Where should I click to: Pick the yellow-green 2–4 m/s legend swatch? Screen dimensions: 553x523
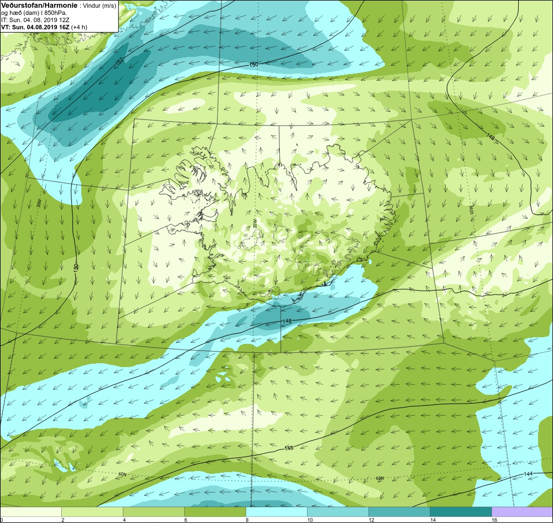coord(92,512)
